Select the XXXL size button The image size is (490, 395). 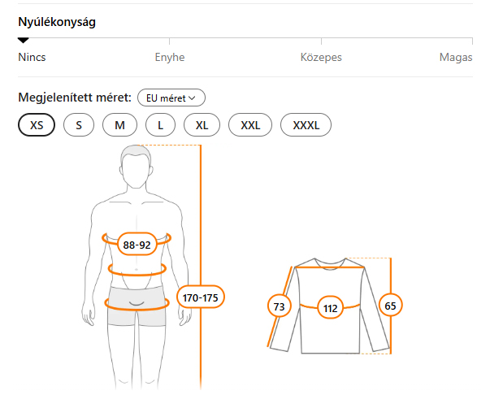(306, 125)
